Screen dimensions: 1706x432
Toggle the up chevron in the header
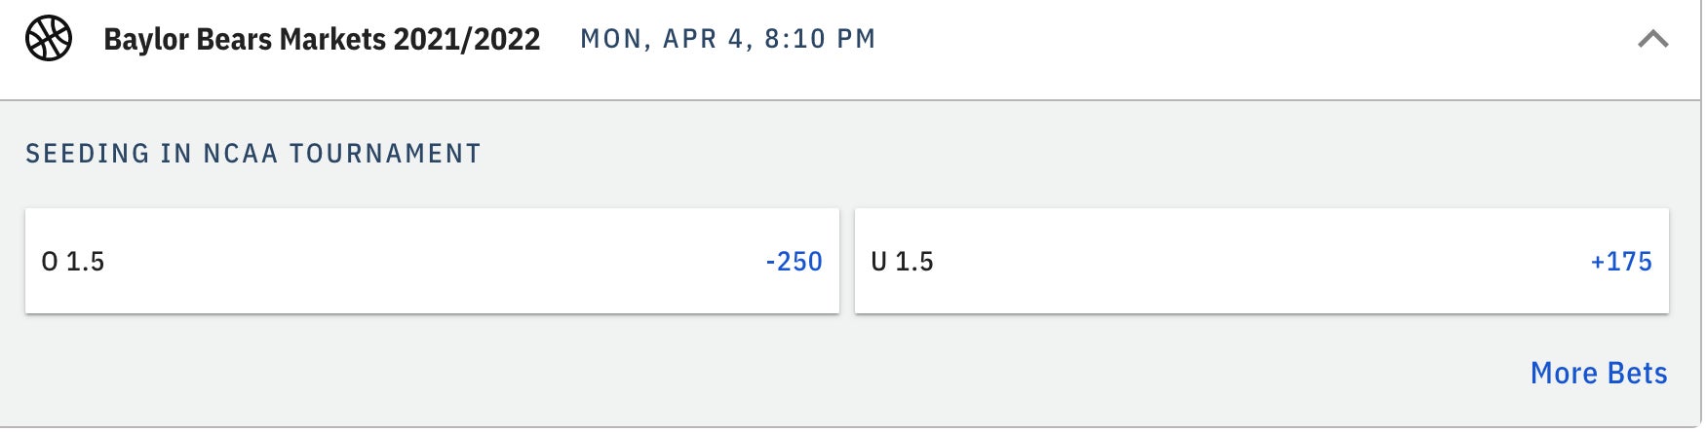[1652, 40]
